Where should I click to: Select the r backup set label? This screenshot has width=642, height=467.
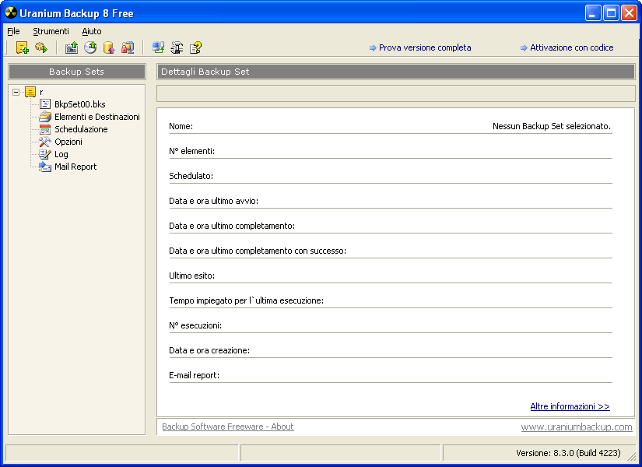pos(41,92)
